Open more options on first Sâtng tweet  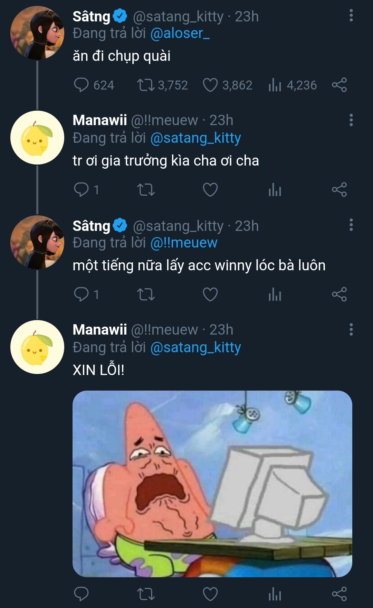[x=351, y=16]
